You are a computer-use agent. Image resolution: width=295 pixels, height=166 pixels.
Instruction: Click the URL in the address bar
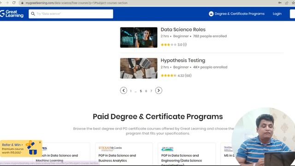coord(77,3)
